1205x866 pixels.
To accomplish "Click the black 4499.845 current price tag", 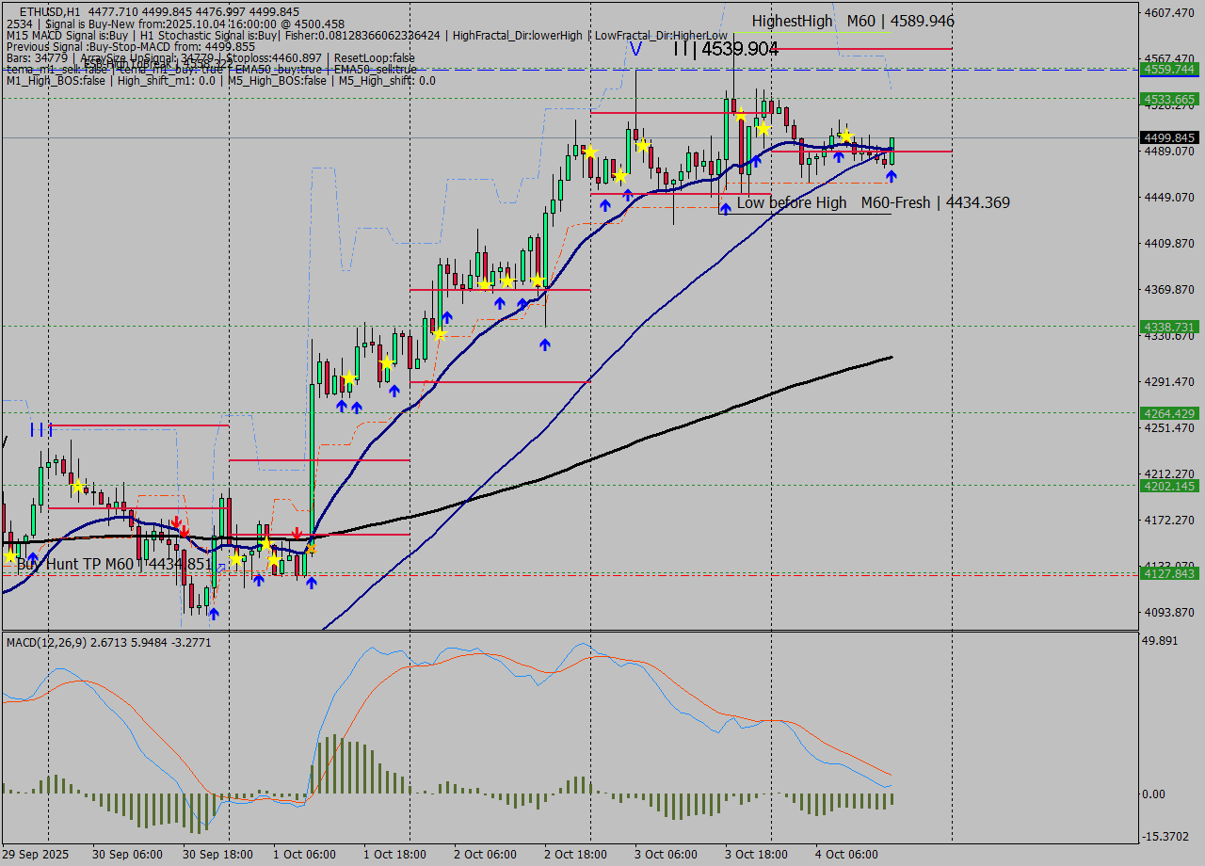I will point(1168,137).
